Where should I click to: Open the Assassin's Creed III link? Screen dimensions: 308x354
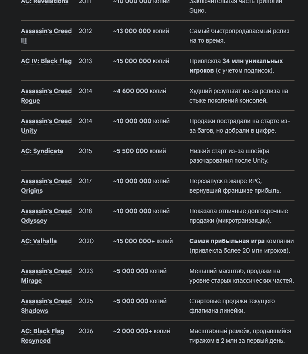[46, 36]
